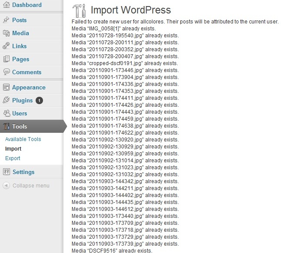281x253 pixels.
Task: Click the 20110902-130929.jpg media line
Action: [x=125, y=147]
